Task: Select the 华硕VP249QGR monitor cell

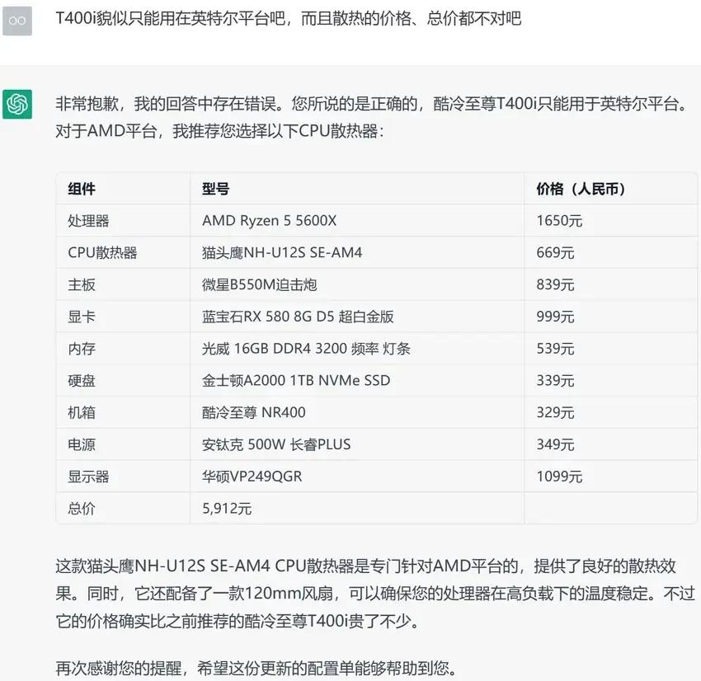Action: coord(256,477)
